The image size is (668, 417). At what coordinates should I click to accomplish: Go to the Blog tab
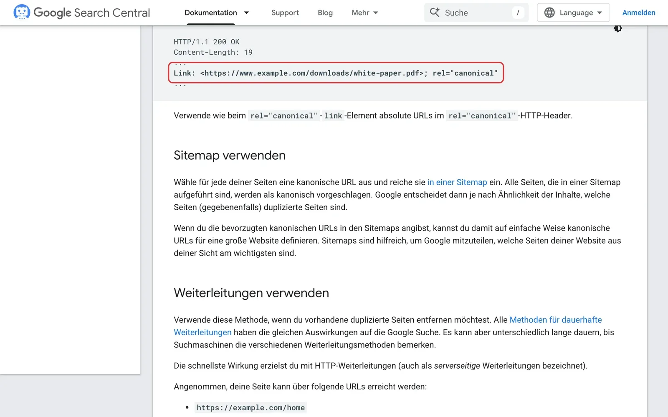pos(325,13)
